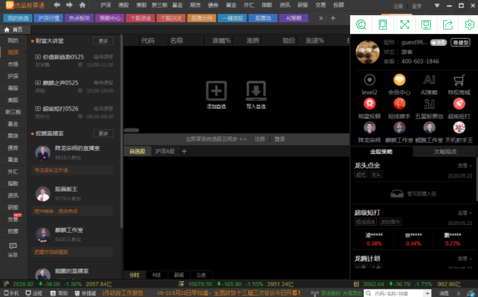This screenshot has height=297, width=478.
Task: Click the share export icon
Action: point(448,25)
